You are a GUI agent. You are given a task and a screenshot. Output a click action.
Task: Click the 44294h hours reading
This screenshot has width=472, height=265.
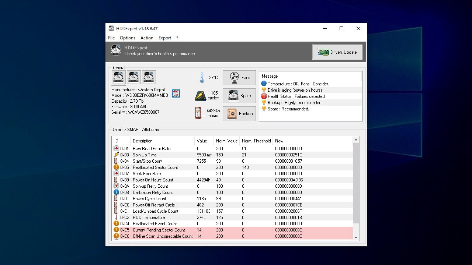tap(213, 113)
